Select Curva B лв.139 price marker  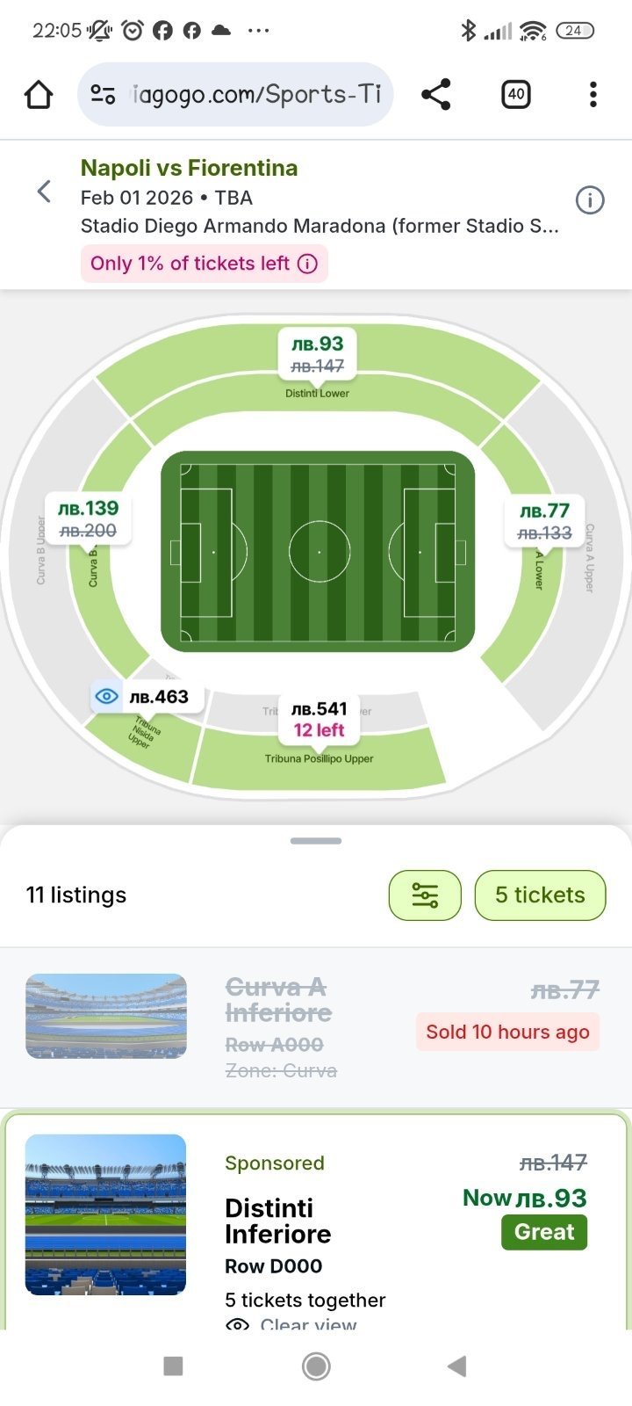(88, 518)
